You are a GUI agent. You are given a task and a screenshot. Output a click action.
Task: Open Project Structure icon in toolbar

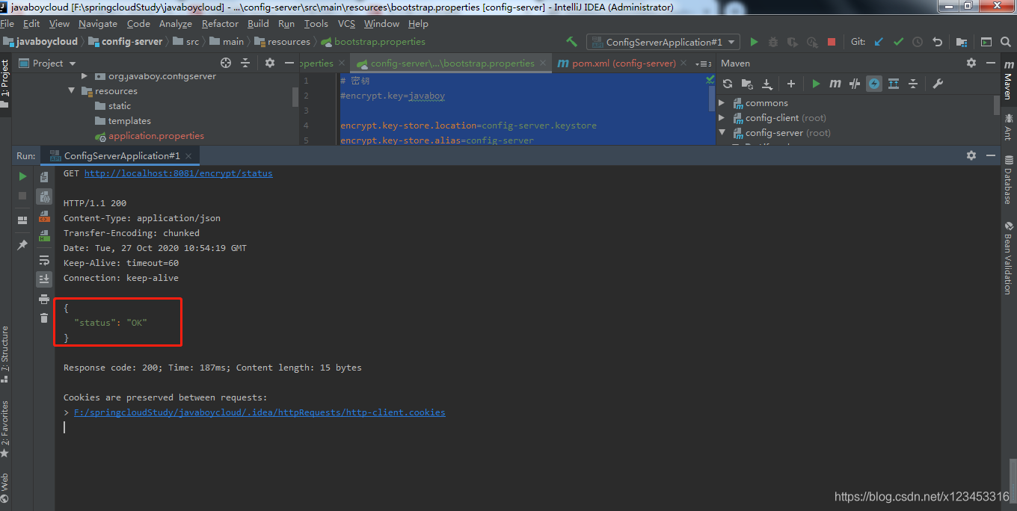[x=962, y=42]
